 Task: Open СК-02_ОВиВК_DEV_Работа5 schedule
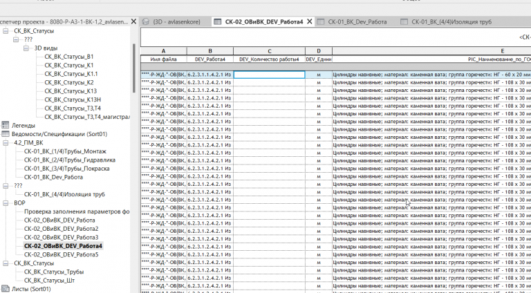[x=61, y=255]
